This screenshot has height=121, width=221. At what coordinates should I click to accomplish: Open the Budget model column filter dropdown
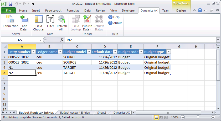89,52
